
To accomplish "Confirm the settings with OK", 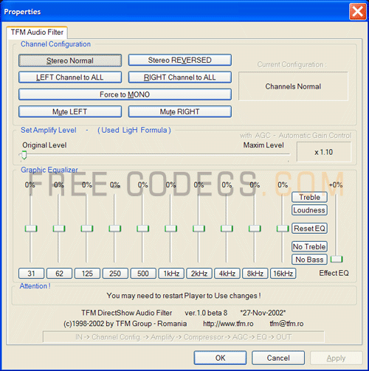I will [220, 358].
